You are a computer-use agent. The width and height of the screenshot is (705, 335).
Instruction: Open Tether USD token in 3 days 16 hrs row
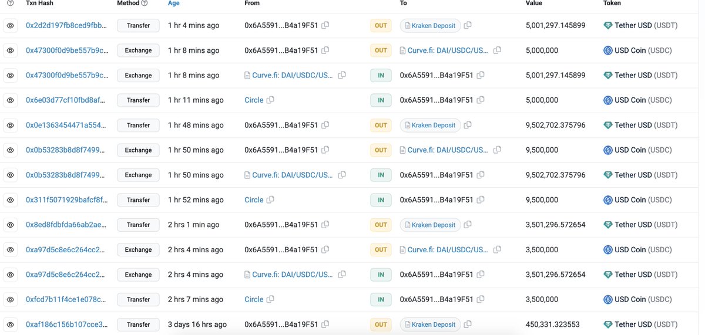tap(640, 324)
